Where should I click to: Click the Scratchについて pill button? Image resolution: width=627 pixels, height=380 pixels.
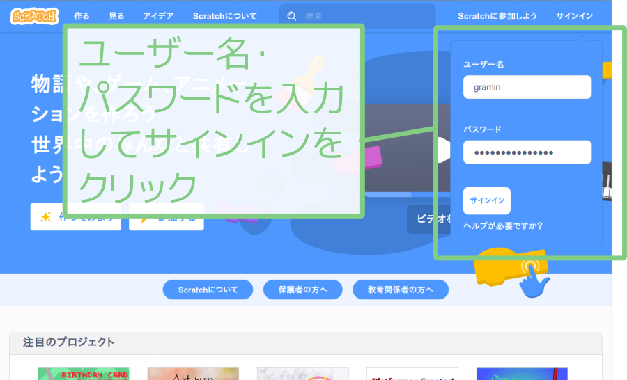[x=208, y=290]
